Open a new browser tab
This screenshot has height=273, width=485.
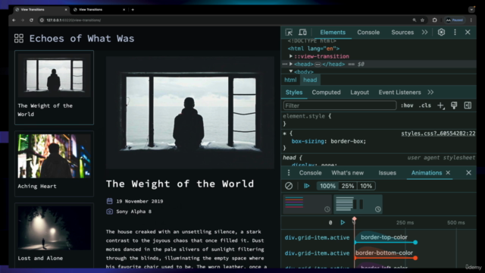point(133,10)
